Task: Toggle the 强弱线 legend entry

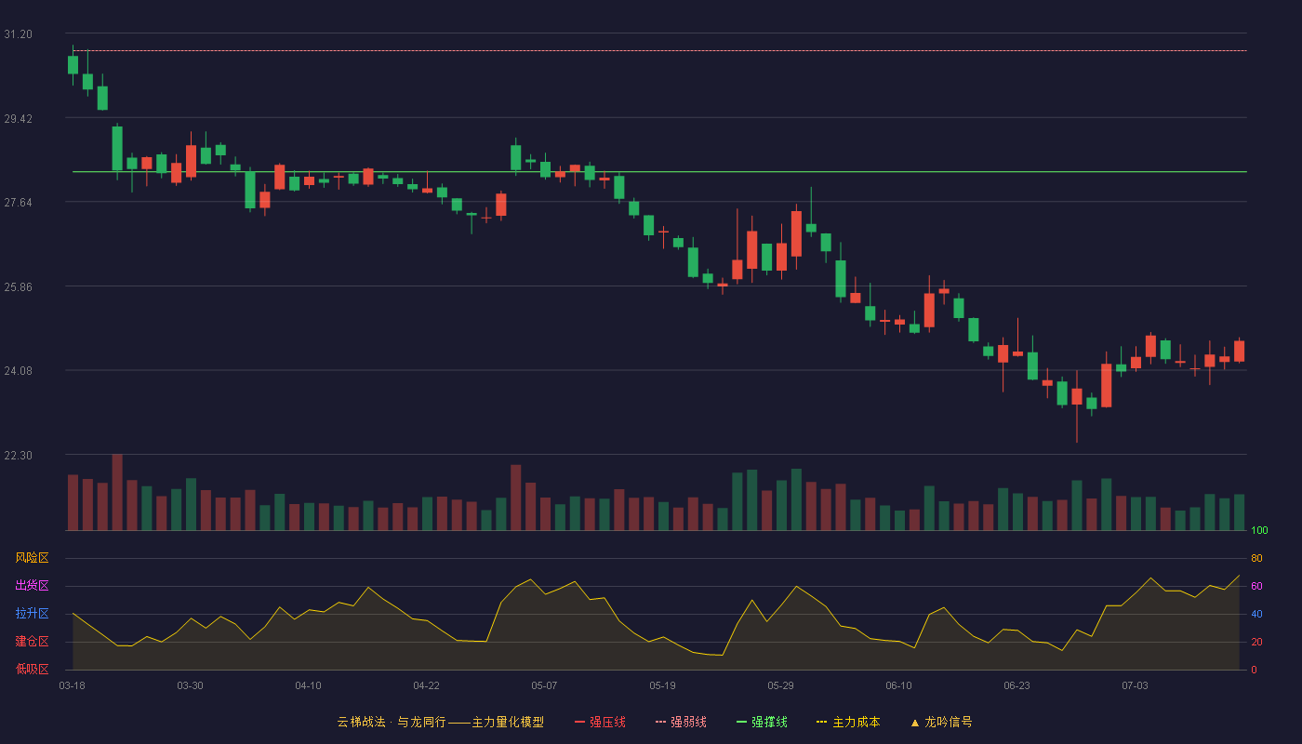Action: [681, 722]
